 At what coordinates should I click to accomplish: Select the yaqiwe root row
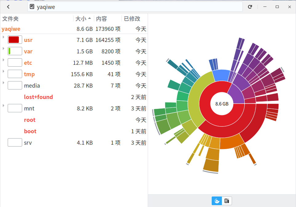[x=74, y=29]
